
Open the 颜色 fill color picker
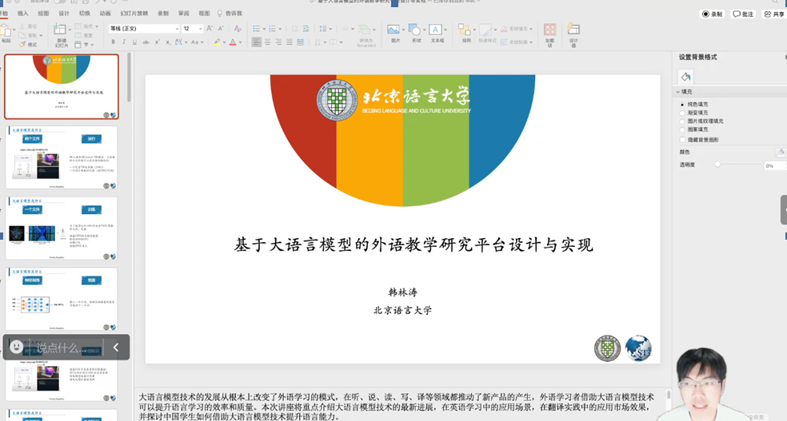(x=781, y=153)
